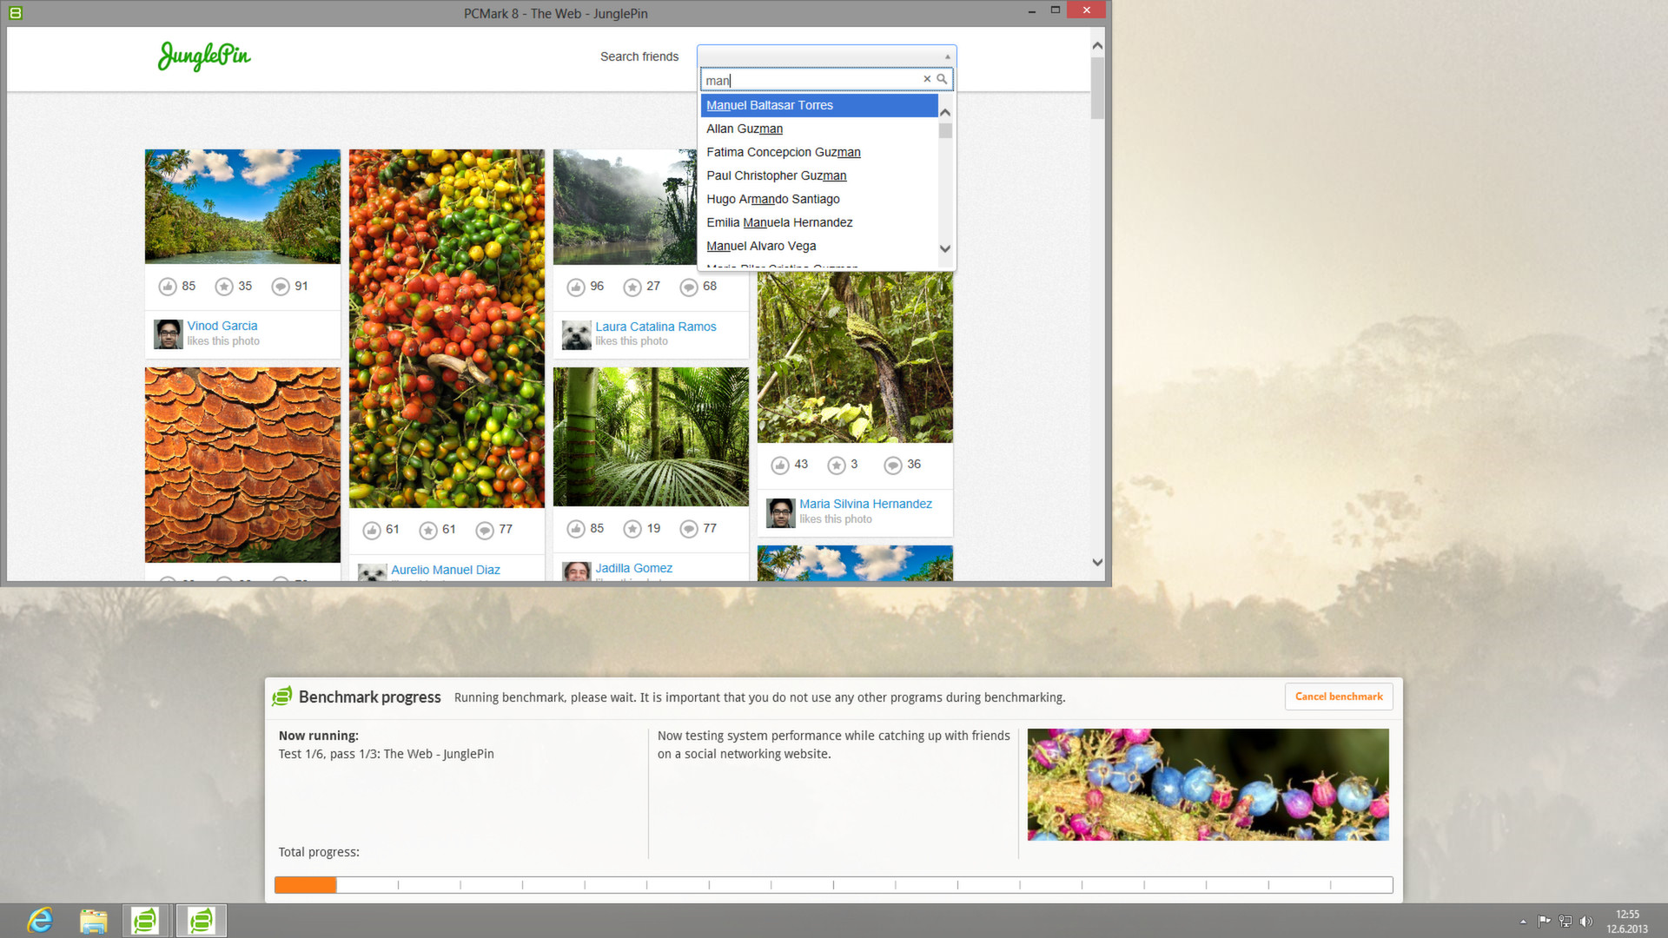This screenshot has height=938, width=1668.
Task: Show hidden icons in the system tray
Action: [x=1524, y=921]
